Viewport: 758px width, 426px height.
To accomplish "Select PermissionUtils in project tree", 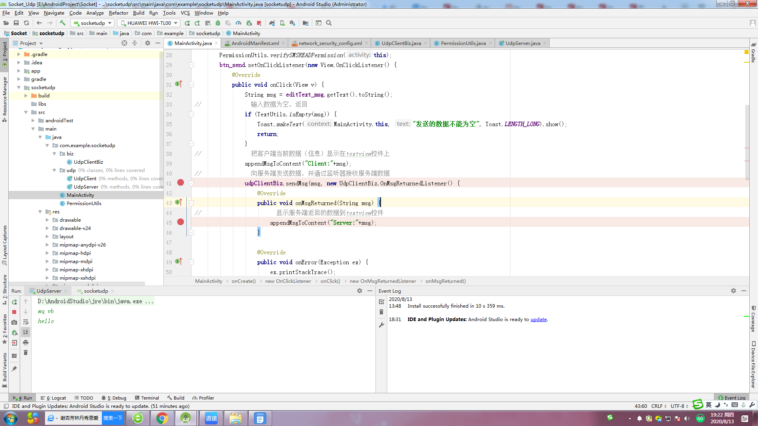I will click(84, 204).
